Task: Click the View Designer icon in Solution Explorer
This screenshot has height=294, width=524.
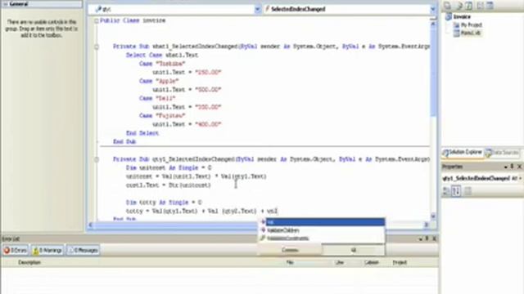Action: 490,6
